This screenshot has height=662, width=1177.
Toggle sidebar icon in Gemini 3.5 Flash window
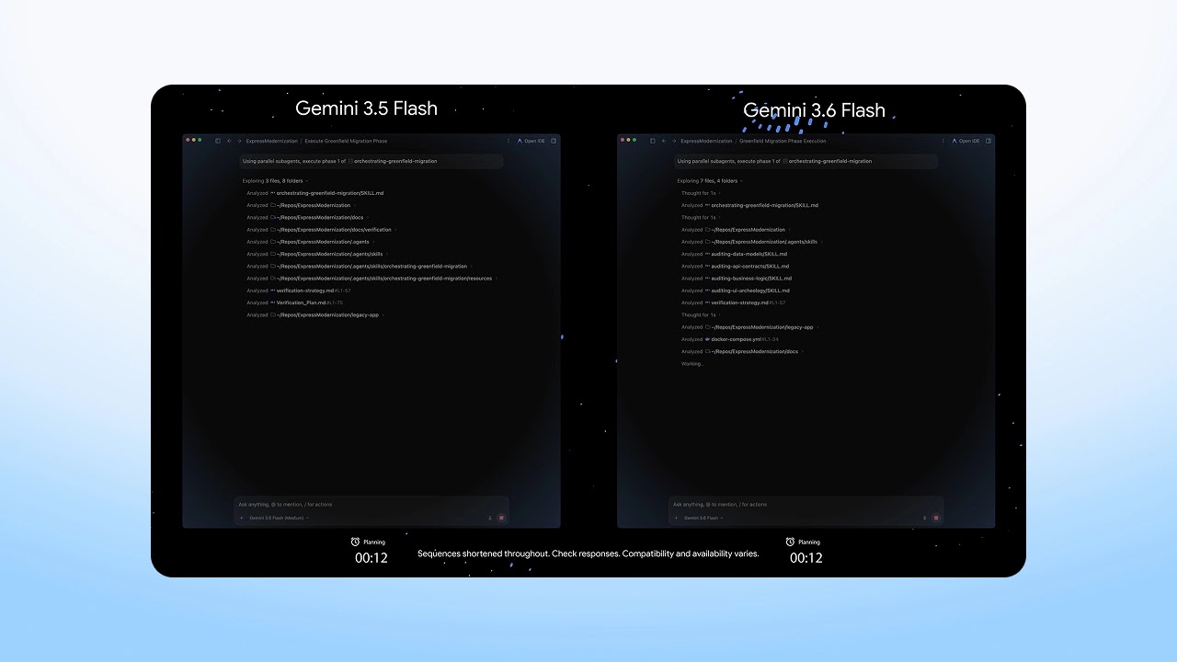click(218, 141)
